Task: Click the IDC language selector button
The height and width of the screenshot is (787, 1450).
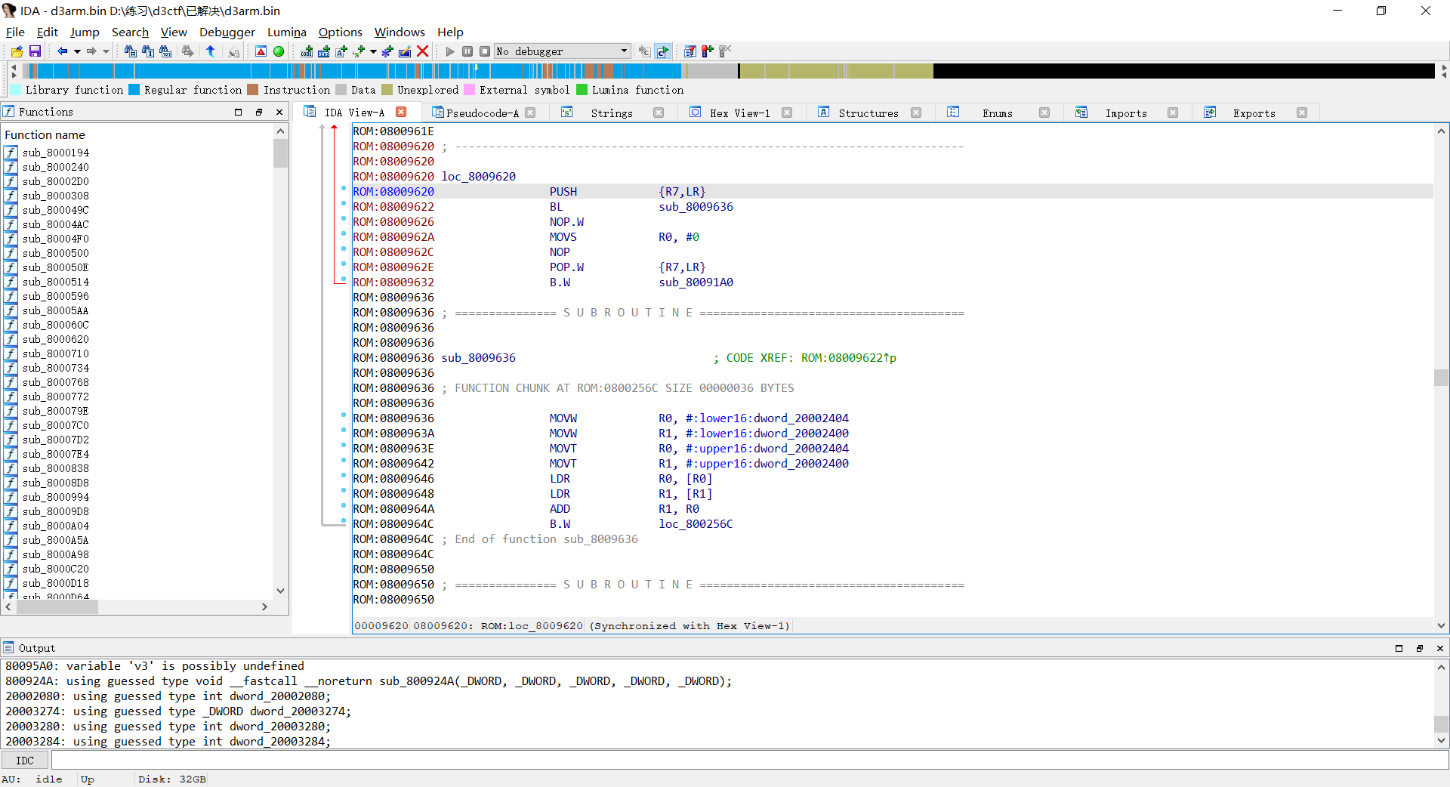Action: [x=25, y=761]
